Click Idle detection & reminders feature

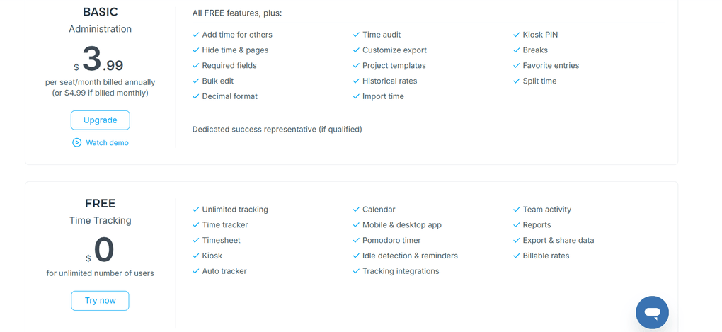click(410, 256)
